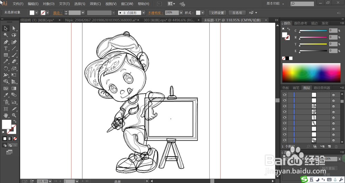Toggle visibility eye of topmost layer row

[285, 95]
